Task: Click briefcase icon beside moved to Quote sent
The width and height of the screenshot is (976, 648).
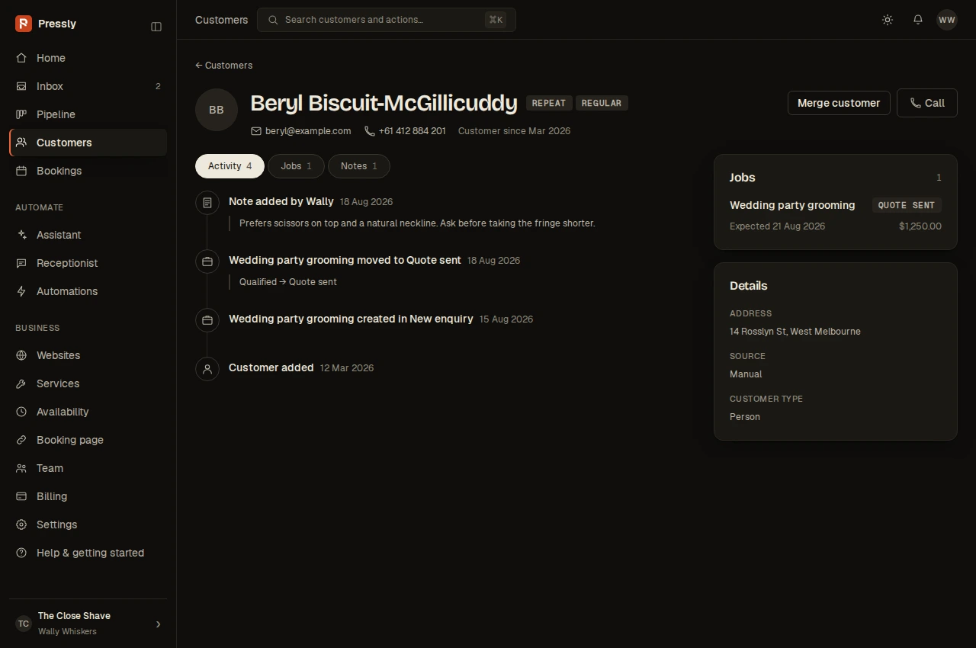Action: (x=207, y=261)
